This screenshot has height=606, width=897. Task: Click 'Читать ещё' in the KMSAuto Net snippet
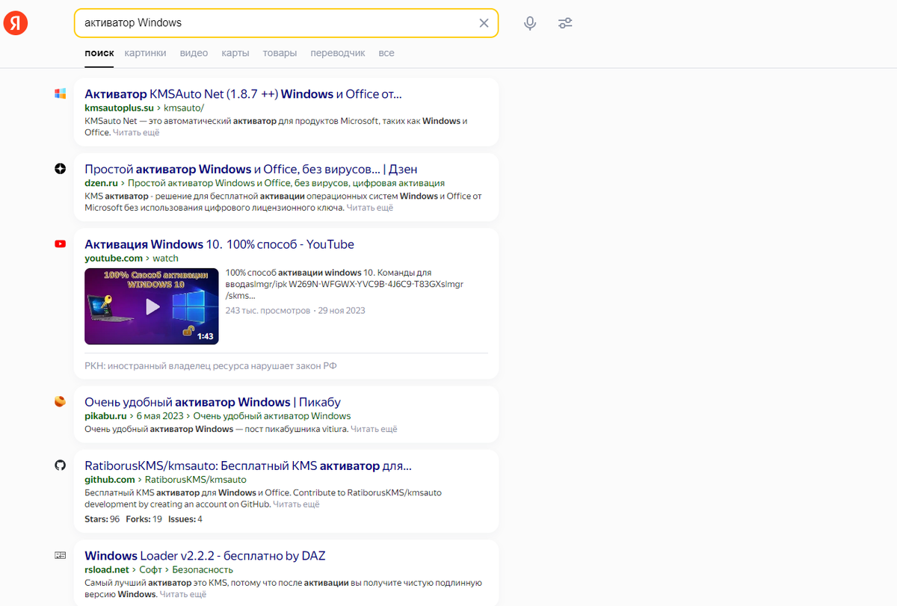pyautogui.click(x=136, y=132)
